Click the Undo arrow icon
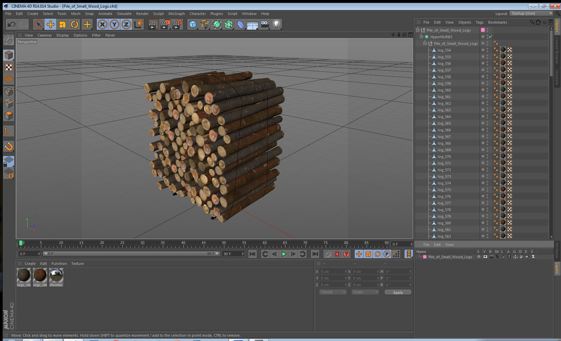 pos(12,24)
